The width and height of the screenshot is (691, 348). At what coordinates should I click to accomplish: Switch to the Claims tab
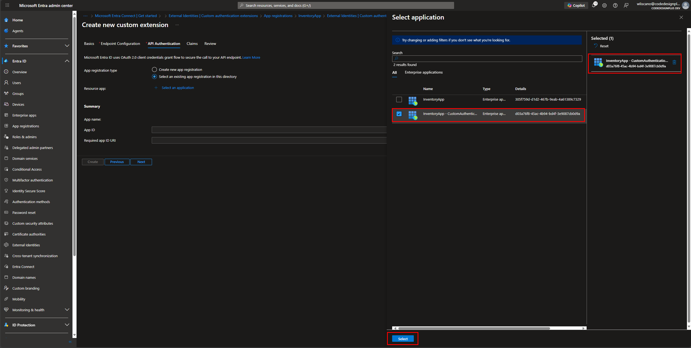[192, 44]
